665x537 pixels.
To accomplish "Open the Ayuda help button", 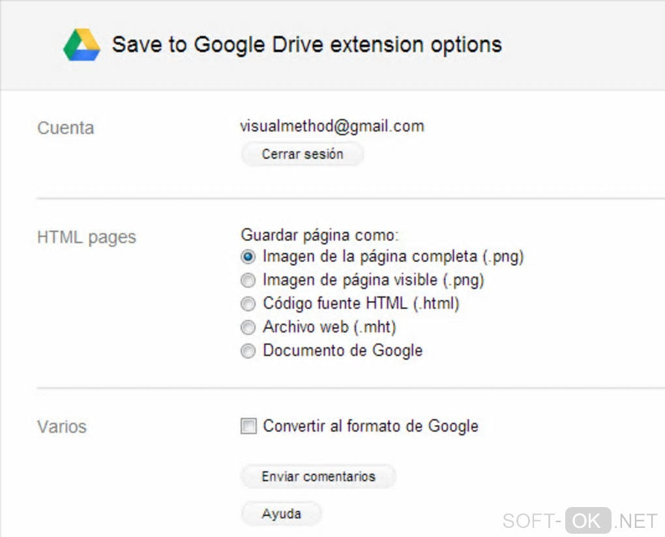I will coord(281,514).
